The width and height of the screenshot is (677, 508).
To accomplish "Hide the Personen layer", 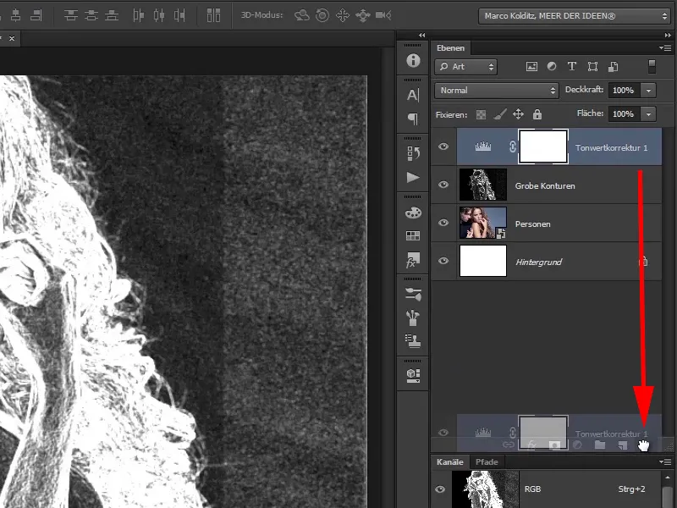I will coord(443,223).
